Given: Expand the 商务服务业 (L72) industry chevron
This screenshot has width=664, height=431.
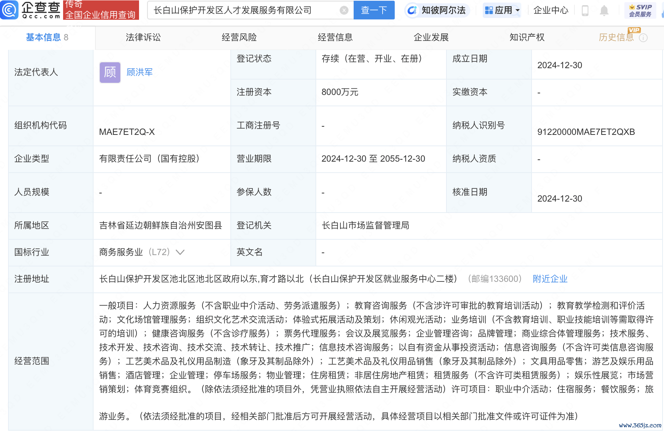Looking at the screenshot, I should (x=180, y=252).
